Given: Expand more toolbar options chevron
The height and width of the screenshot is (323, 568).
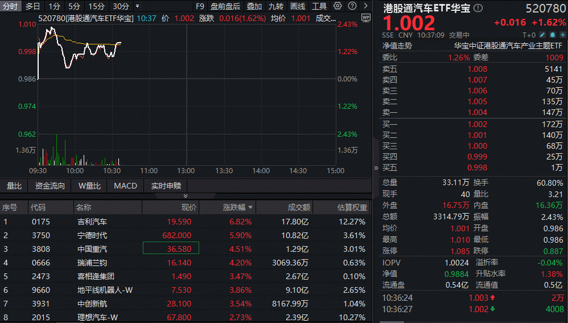Looking at the screenshot, I should click(365, 6).
